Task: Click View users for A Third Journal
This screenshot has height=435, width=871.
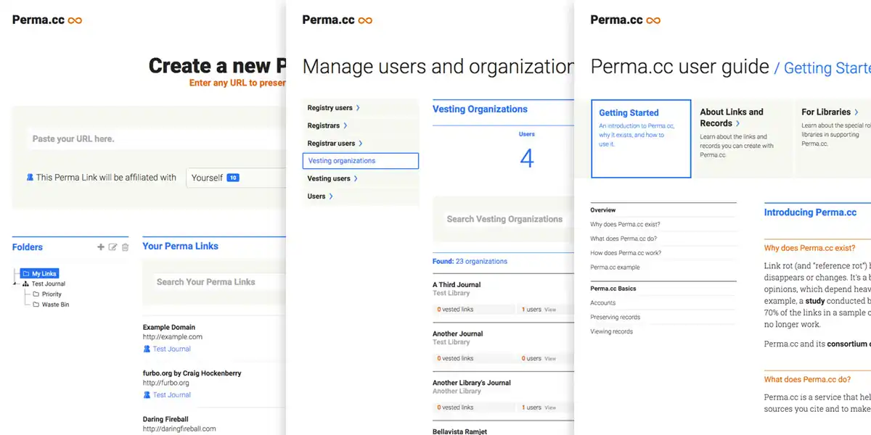Action: click(550, 310)
